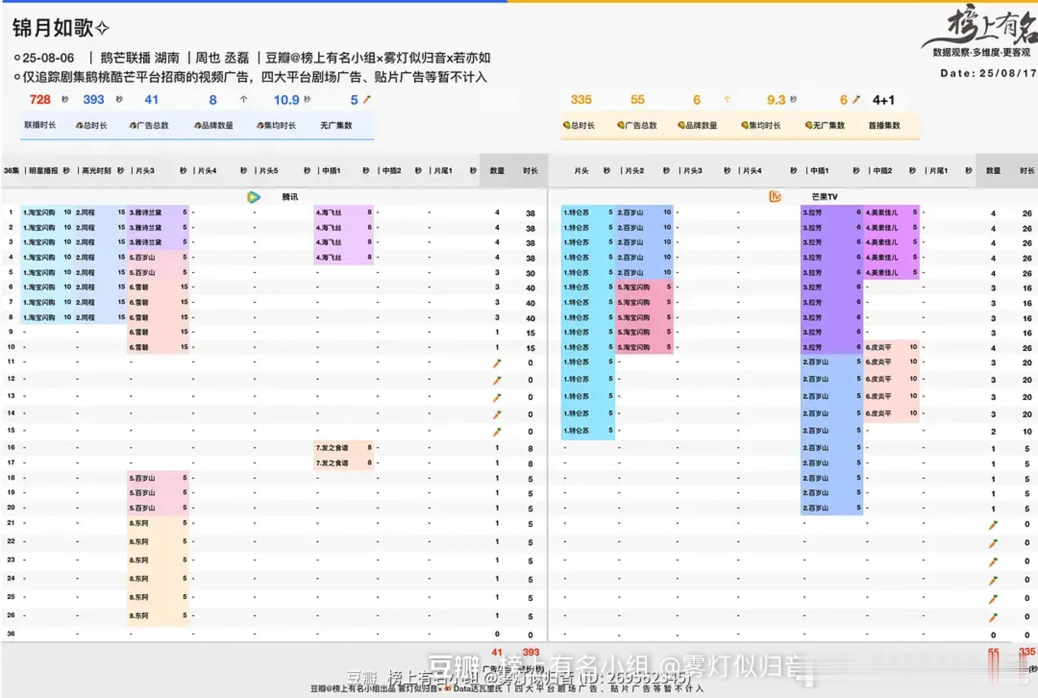The height and width of the screenshot is (698, 1038).
Task: Click the orange 55 total ads value
Action: click(637, 99)
